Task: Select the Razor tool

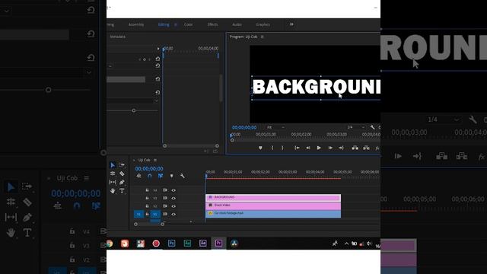Action: tap(122, 174)
